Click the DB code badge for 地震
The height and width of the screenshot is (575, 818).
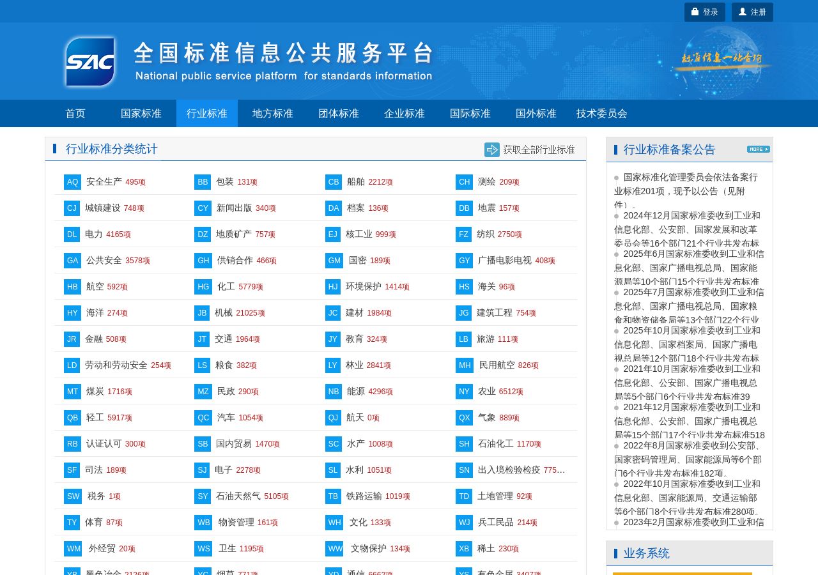[x=465, y=208]
